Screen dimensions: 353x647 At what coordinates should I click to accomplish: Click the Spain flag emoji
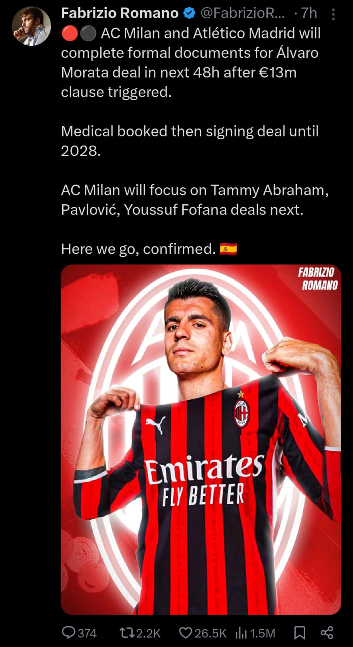tap(228, 249)
